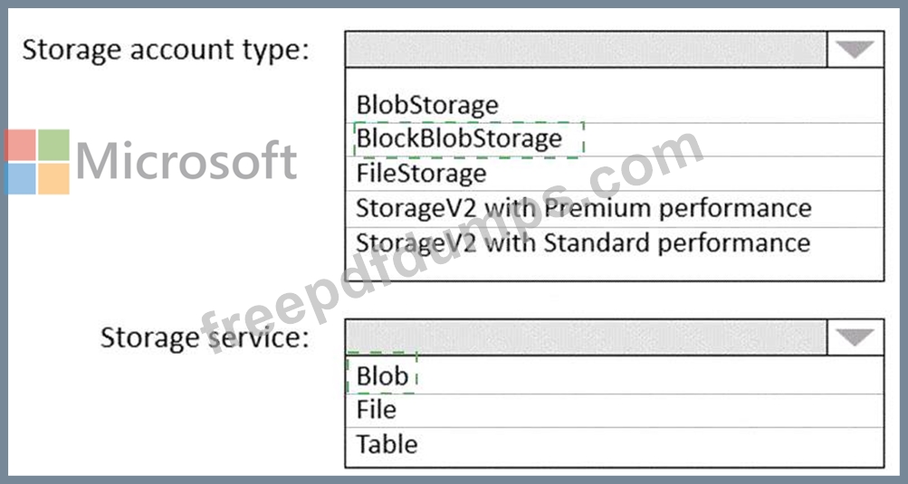This screenshot has width=908, height=484.
Task: Select the BlobStorage account type option
Action: [x=427, y=105]
